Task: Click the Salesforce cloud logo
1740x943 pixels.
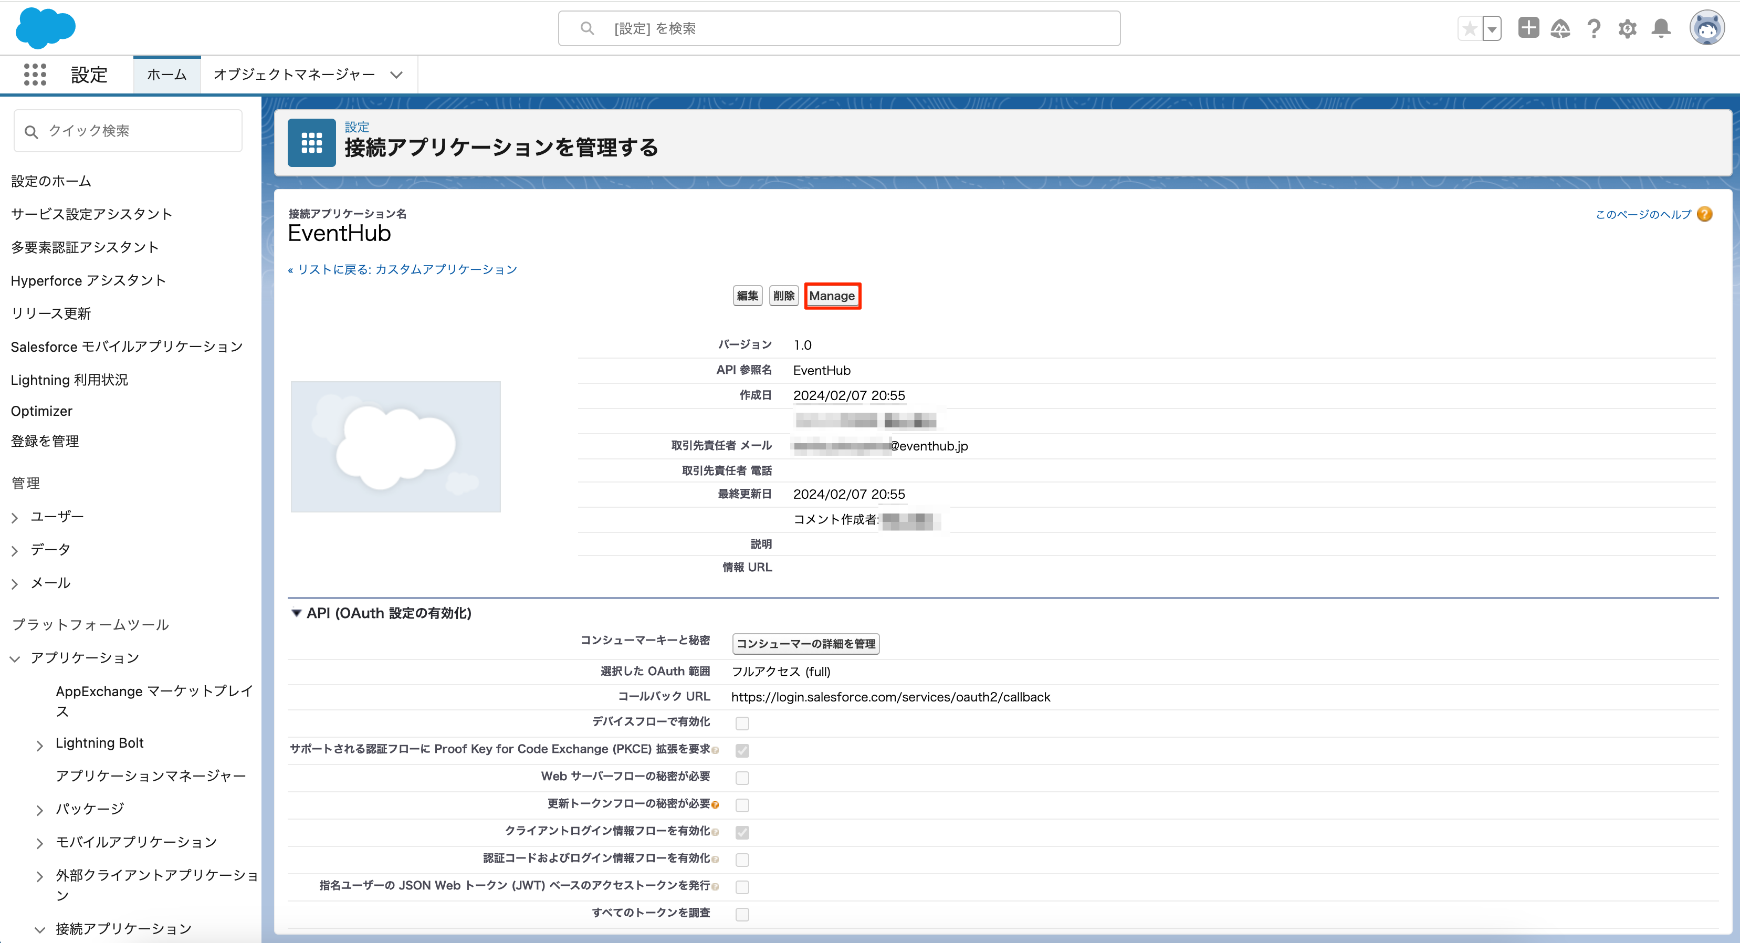Action: (45, 28)
